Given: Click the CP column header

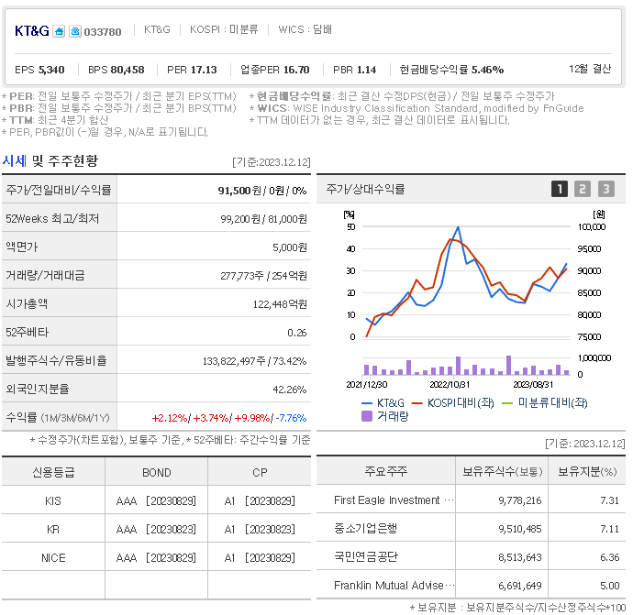Looking at the screenshot, I should 260,473.
